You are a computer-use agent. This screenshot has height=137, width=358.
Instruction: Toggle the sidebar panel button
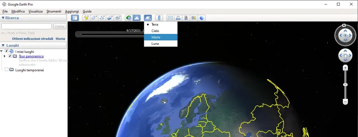point(75,18)
